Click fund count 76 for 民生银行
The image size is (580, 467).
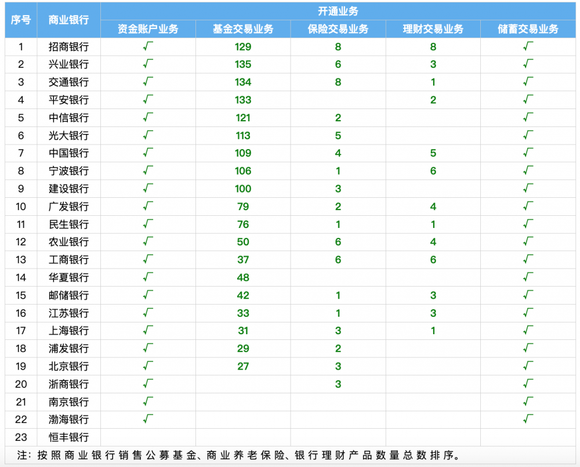pos(243,225)
